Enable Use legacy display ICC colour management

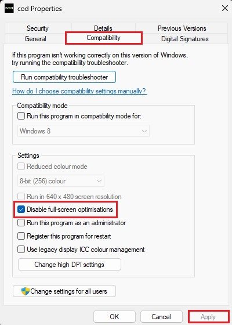click(x=21, y=250)
